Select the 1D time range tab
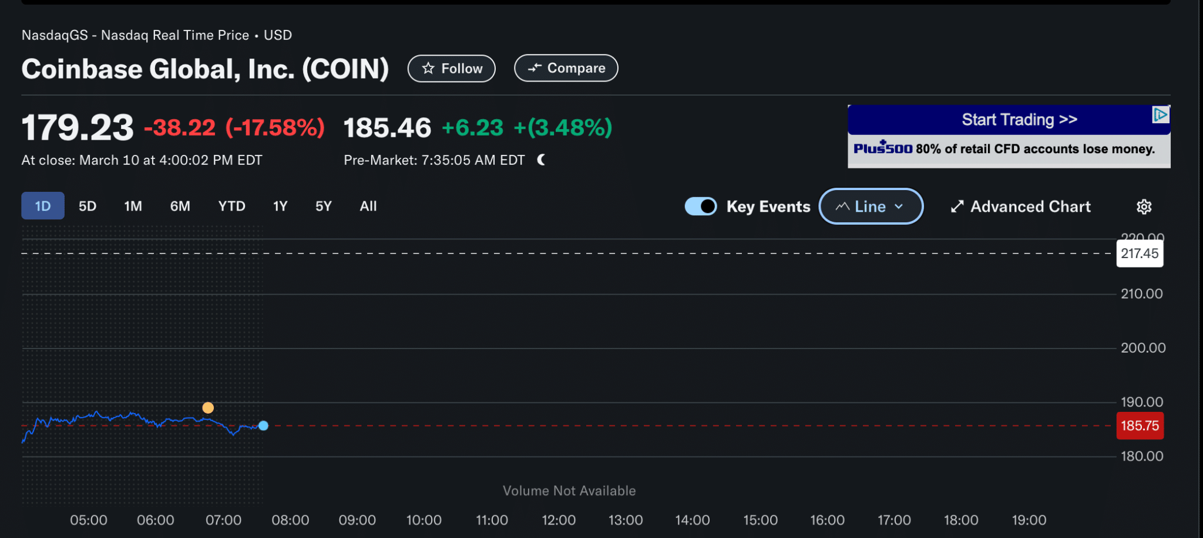The image size is (1203, 538). tap(43, 206)
